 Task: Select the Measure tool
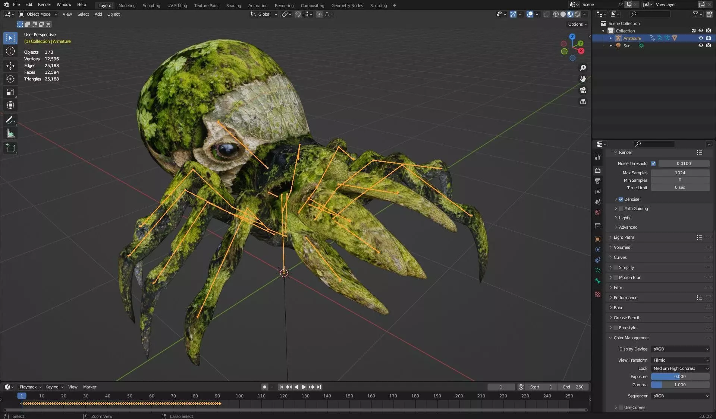[x=10, y=133]
